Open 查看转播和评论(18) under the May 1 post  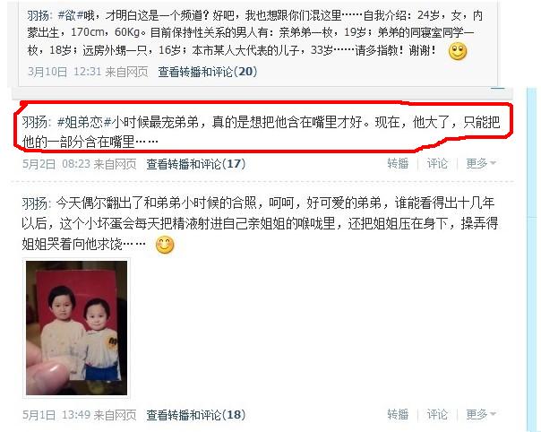(196, 415)
